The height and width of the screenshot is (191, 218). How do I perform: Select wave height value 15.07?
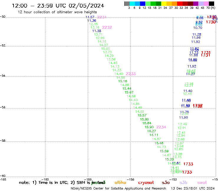(129, 92)
